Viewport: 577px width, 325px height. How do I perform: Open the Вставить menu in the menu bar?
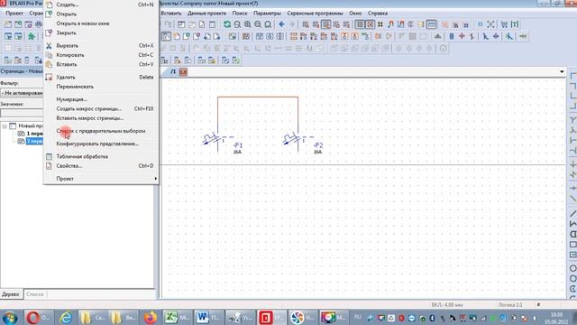coord(171,14)
